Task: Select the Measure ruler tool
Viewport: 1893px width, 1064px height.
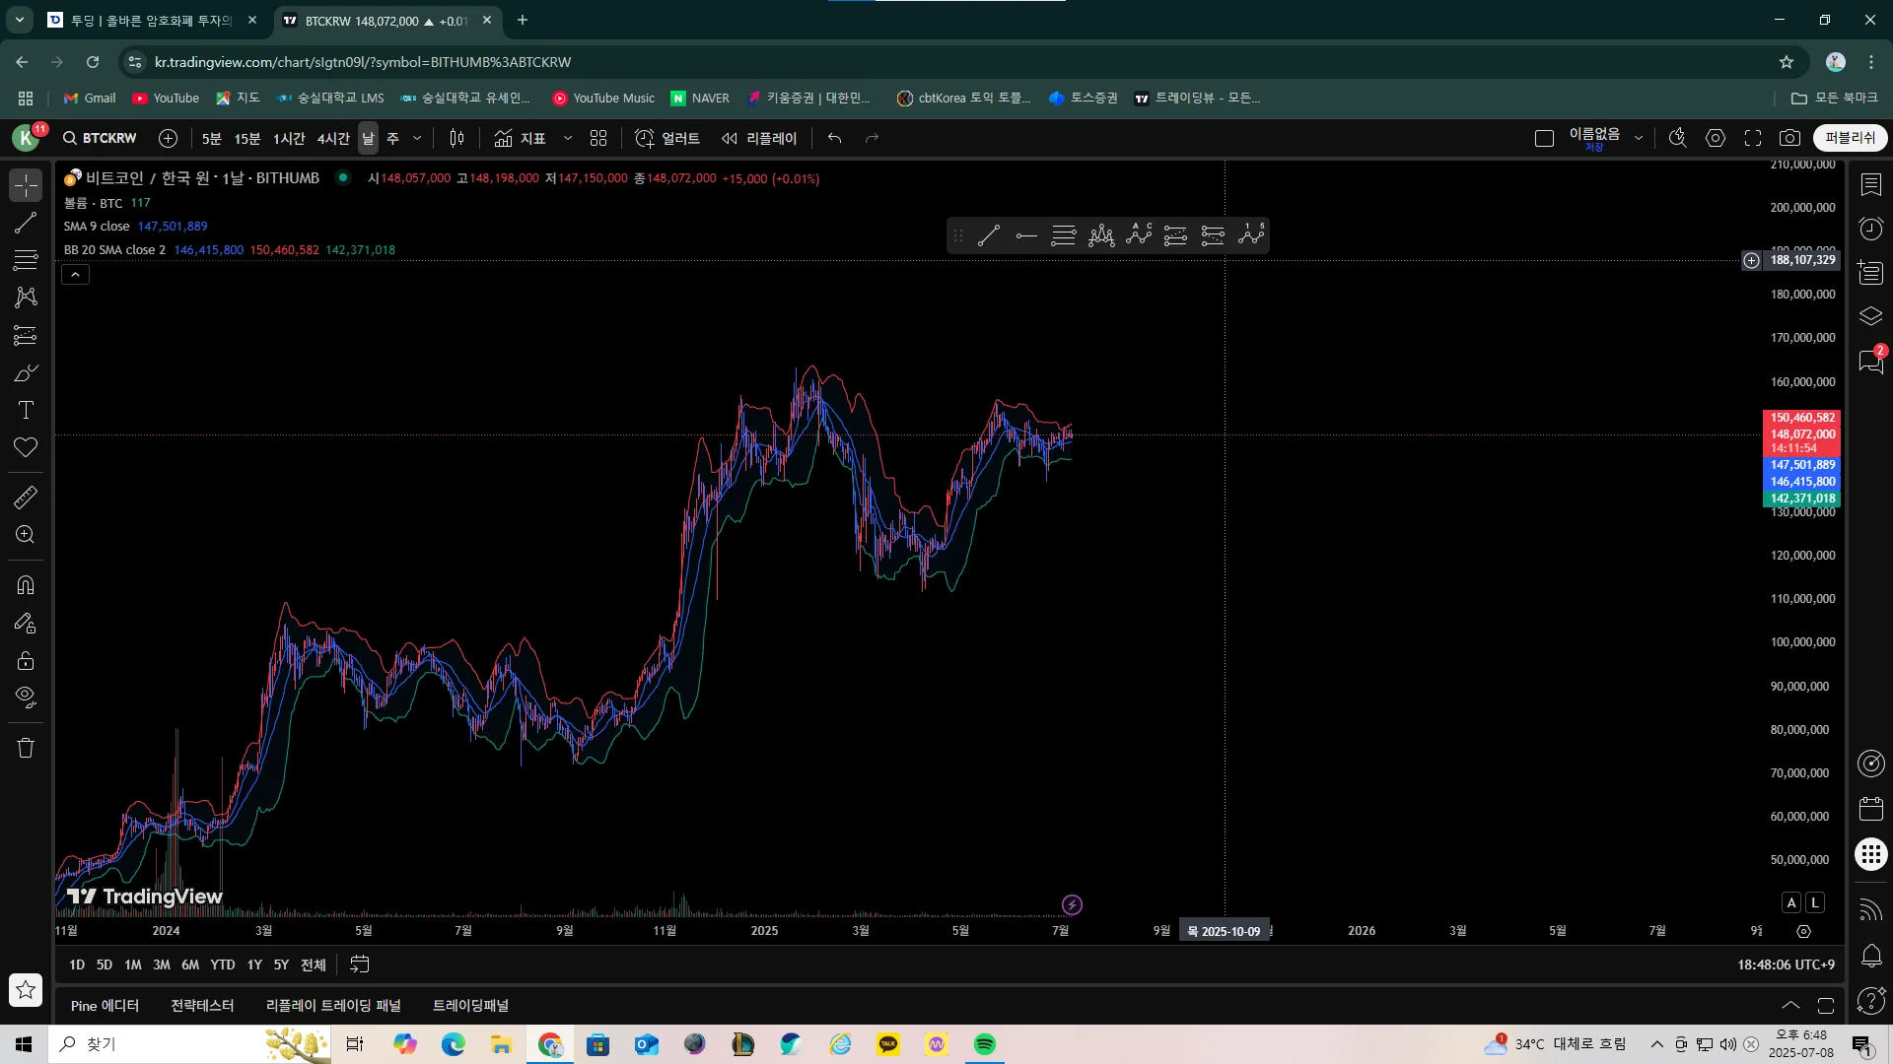Action: pyautogui.click(x=26, y=498)
